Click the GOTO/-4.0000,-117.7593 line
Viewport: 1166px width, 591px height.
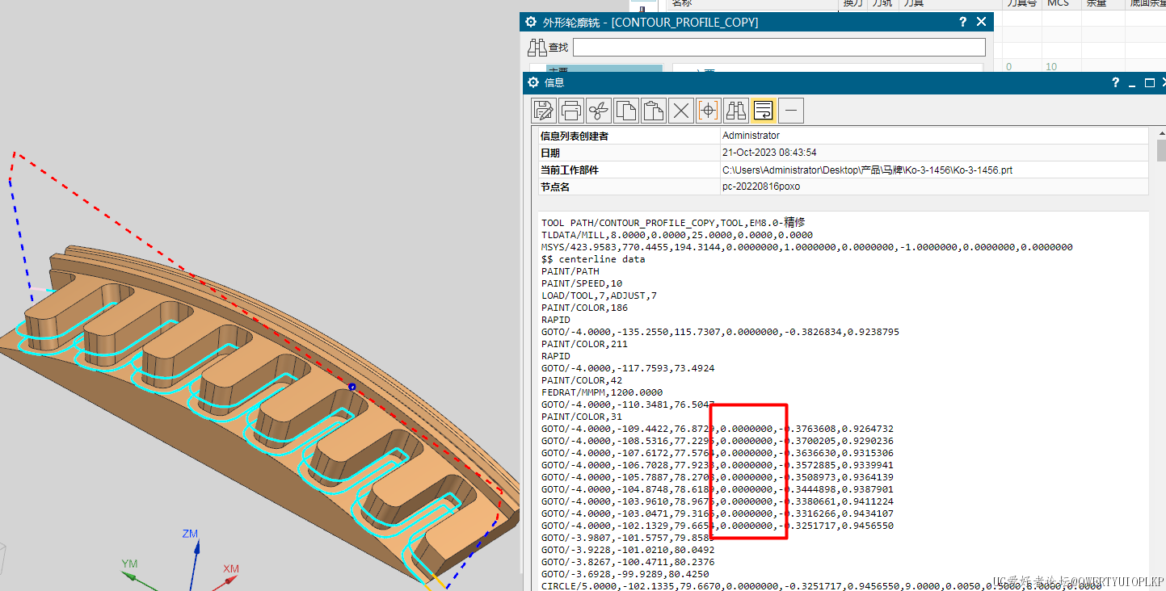tap(628, 368)
